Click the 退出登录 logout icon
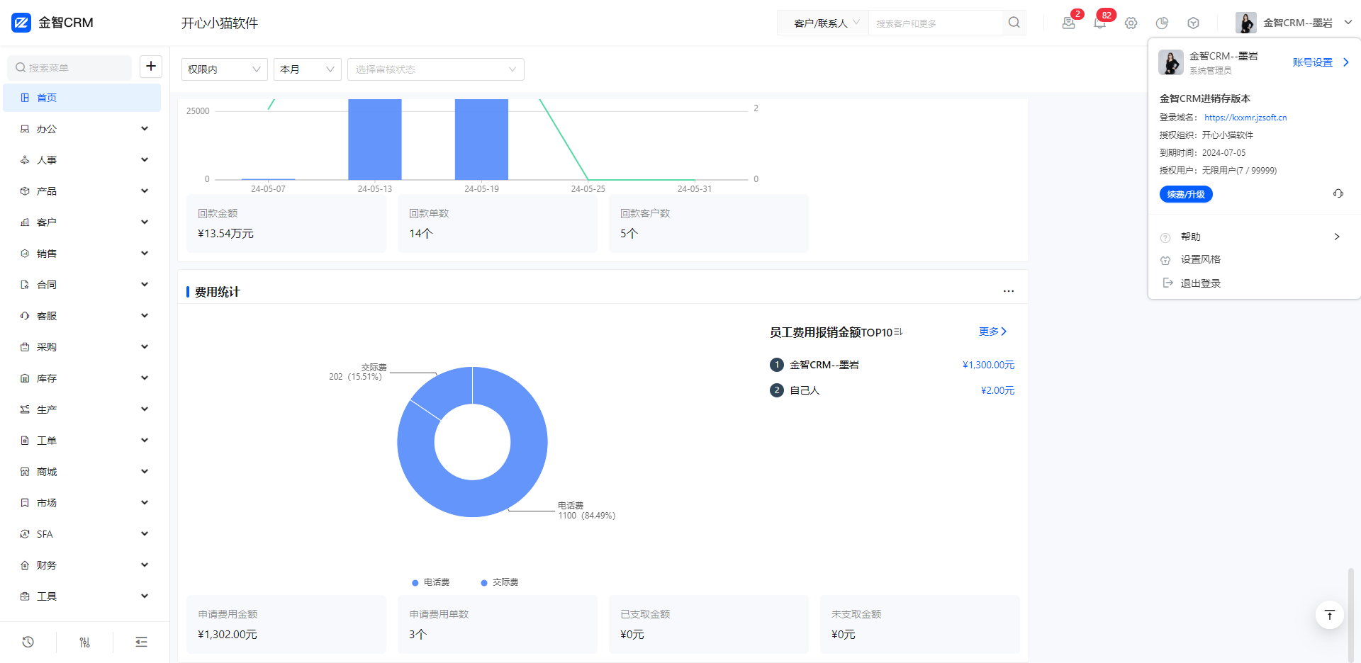The width and height of the screenshot is (1361, 663). coord(1167,283)
